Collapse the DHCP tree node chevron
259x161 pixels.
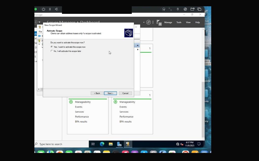click(x=39, y=44)
